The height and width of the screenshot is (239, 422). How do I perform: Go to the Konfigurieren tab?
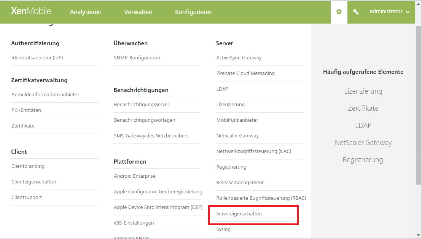(194, 12)
